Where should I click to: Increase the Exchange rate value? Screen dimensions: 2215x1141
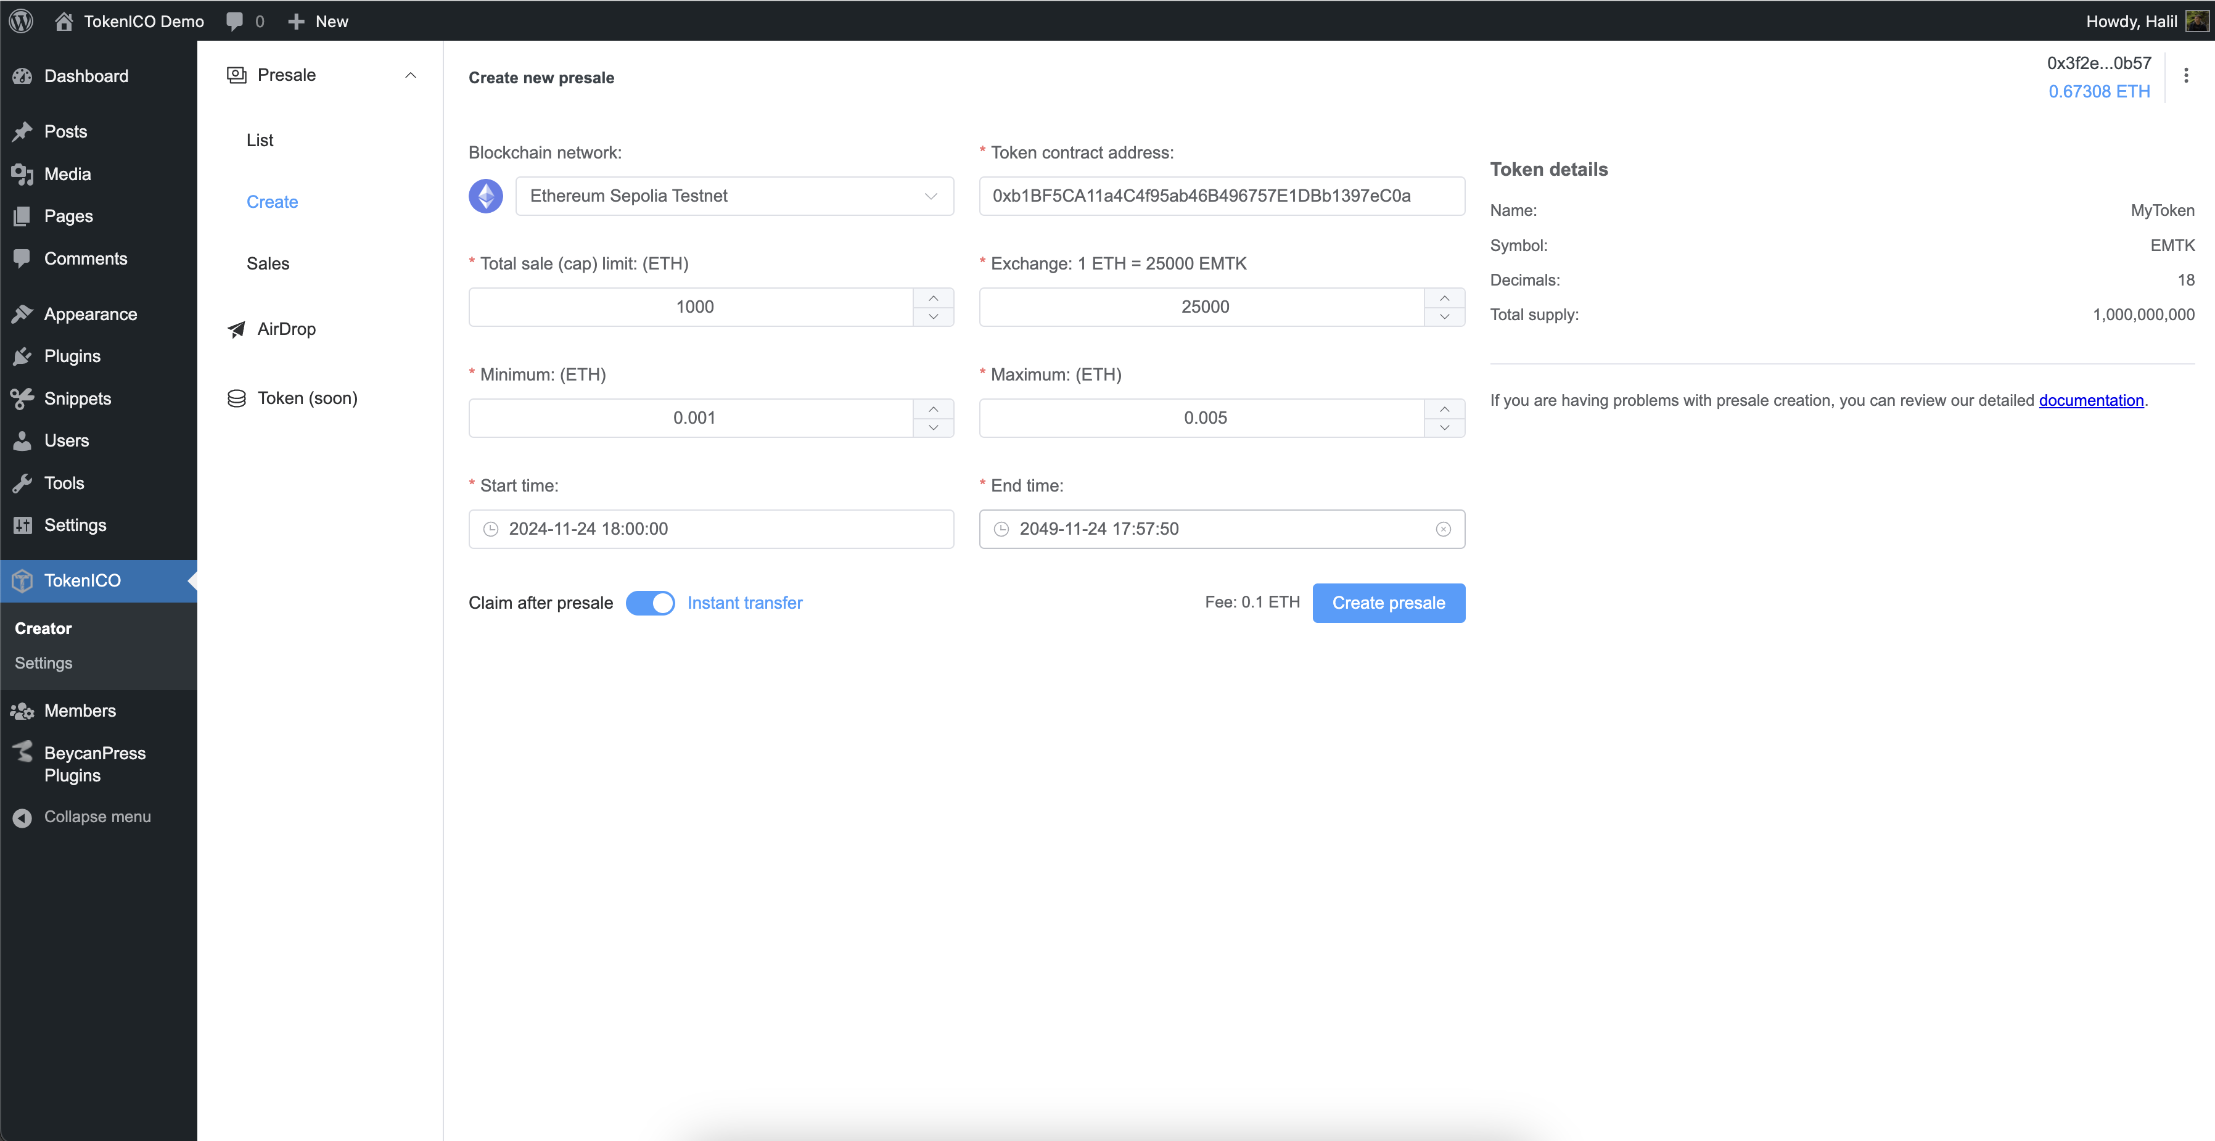1445,297
